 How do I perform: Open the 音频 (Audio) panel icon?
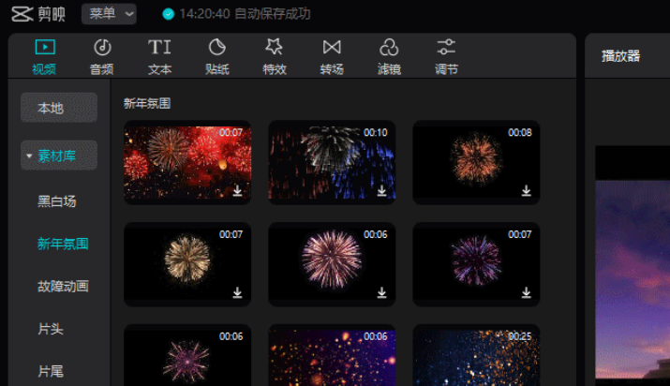tap(102, 47)
